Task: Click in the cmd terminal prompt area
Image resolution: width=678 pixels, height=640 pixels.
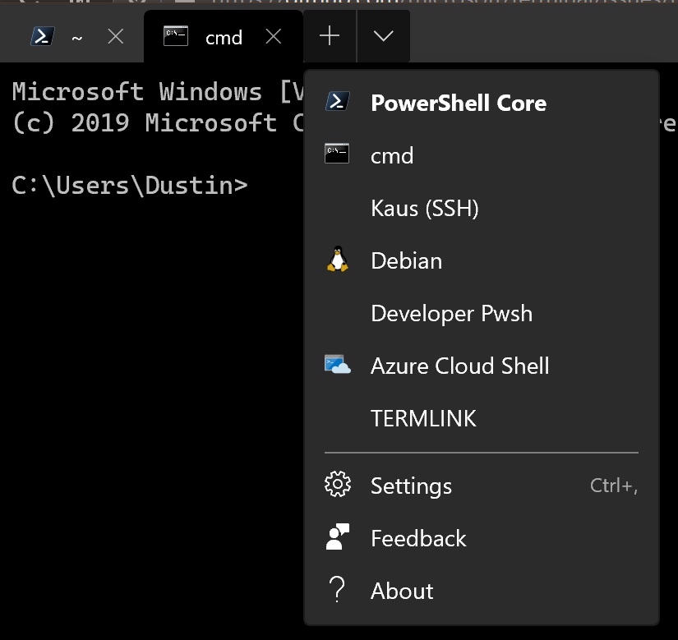Action: pos(148,329)
